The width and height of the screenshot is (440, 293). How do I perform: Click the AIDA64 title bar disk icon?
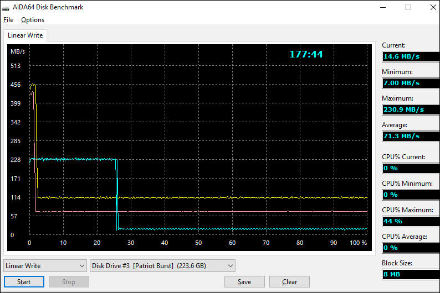[x=6, y=8]
